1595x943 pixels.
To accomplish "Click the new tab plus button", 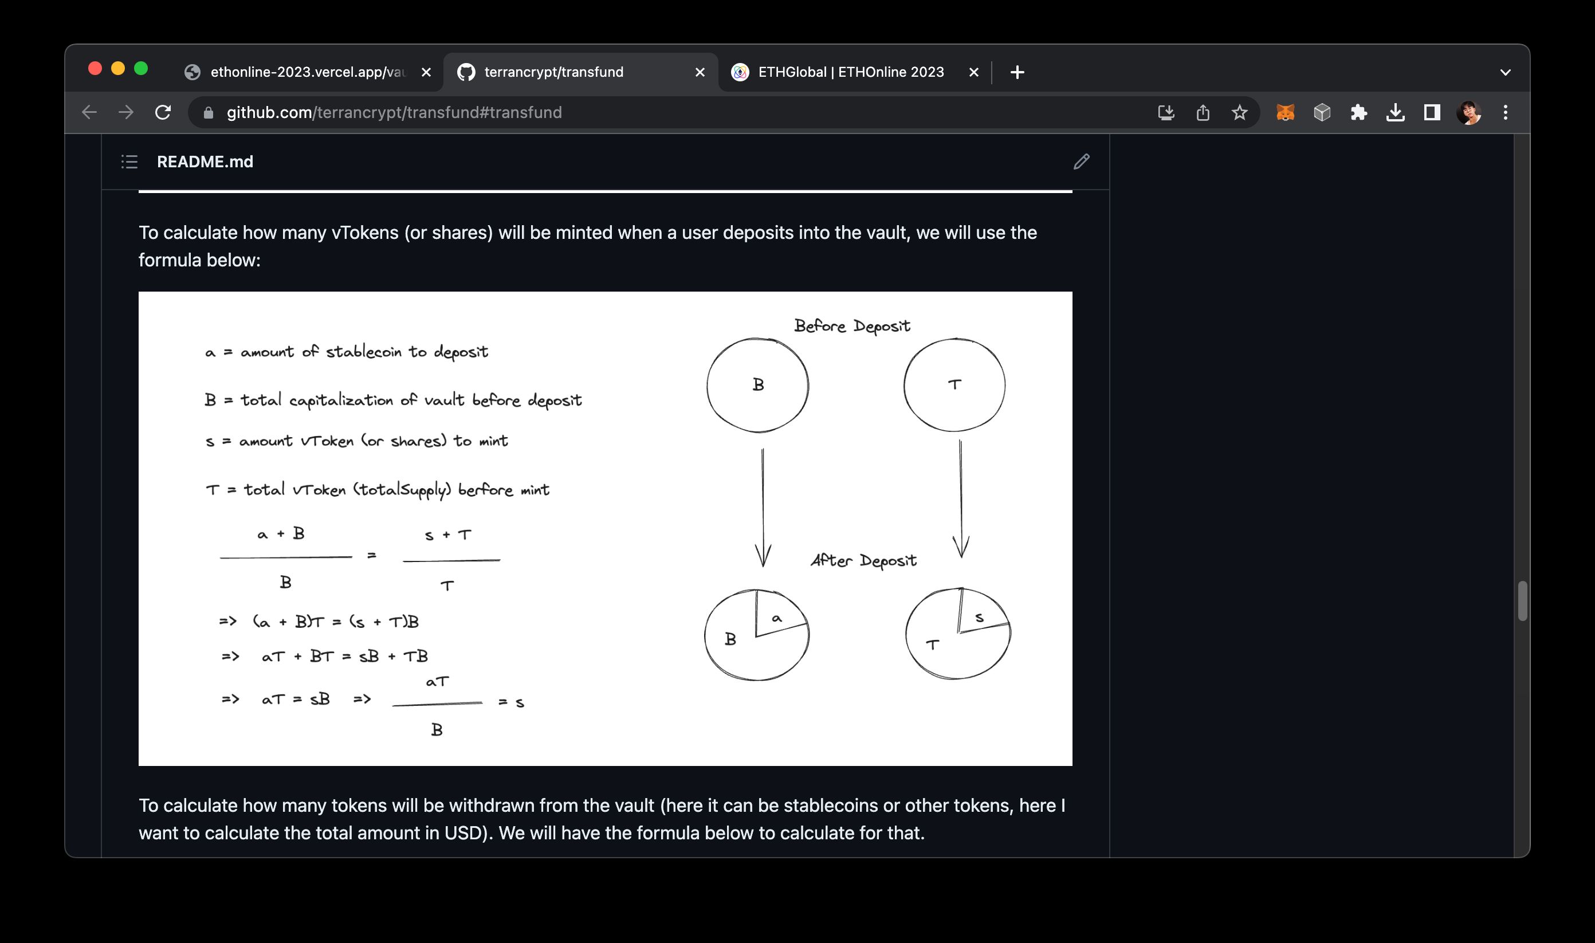I will 1016,72.
